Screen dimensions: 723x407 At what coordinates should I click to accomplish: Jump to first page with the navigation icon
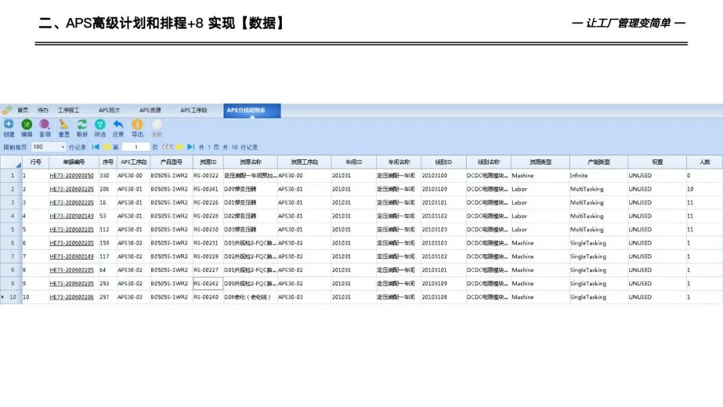pos(94,146)
